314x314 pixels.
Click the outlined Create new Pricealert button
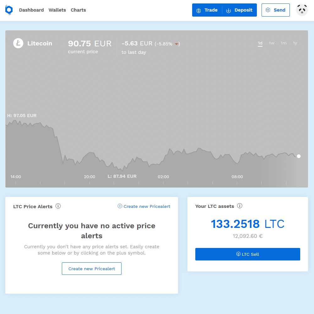click(x=92, y=269)
